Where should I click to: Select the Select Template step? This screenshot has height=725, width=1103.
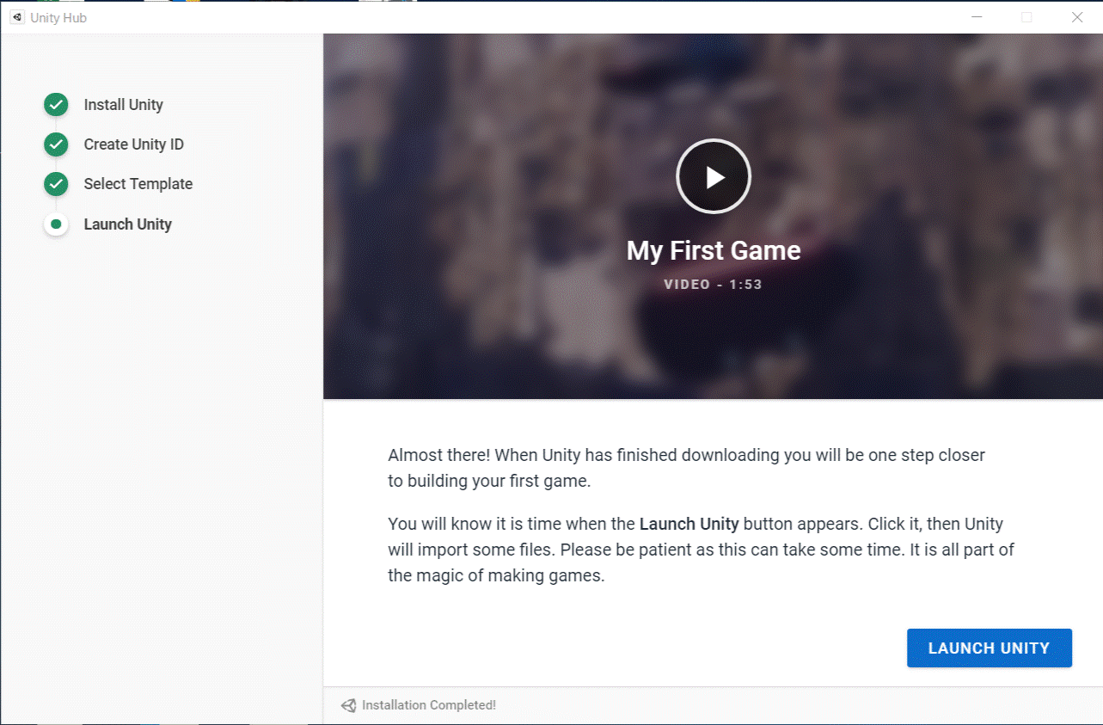click(138, 184)
